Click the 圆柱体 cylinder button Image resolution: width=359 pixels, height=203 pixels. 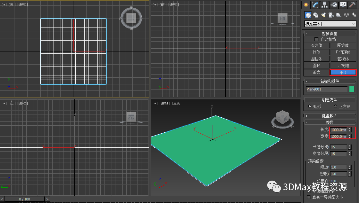tap(317, 59)
